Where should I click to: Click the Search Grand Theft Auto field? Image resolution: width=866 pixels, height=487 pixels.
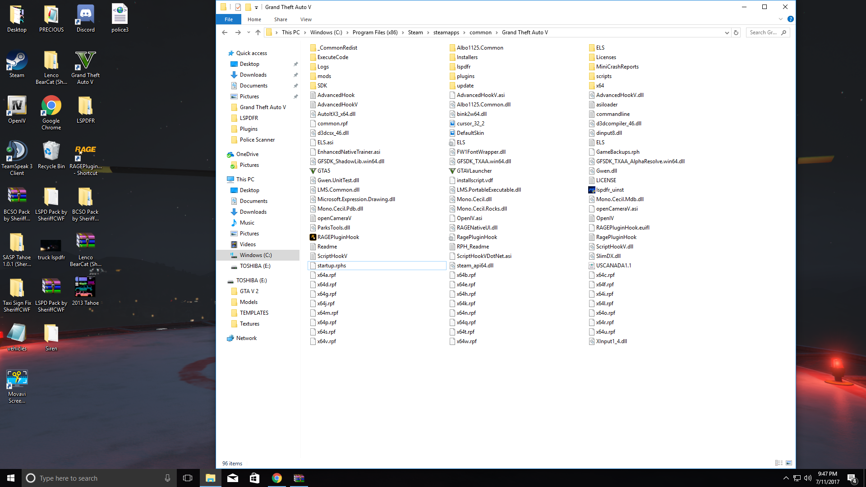pyautogui.click(x=764, y=32)
